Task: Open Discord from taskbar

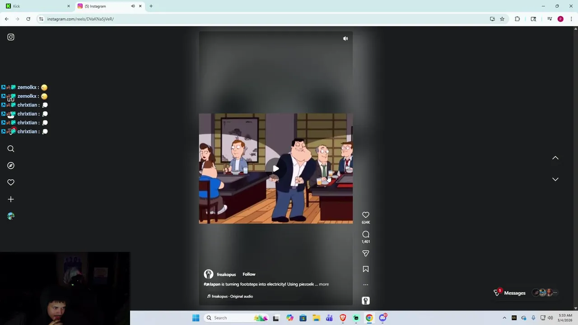Action: point(382,318)
